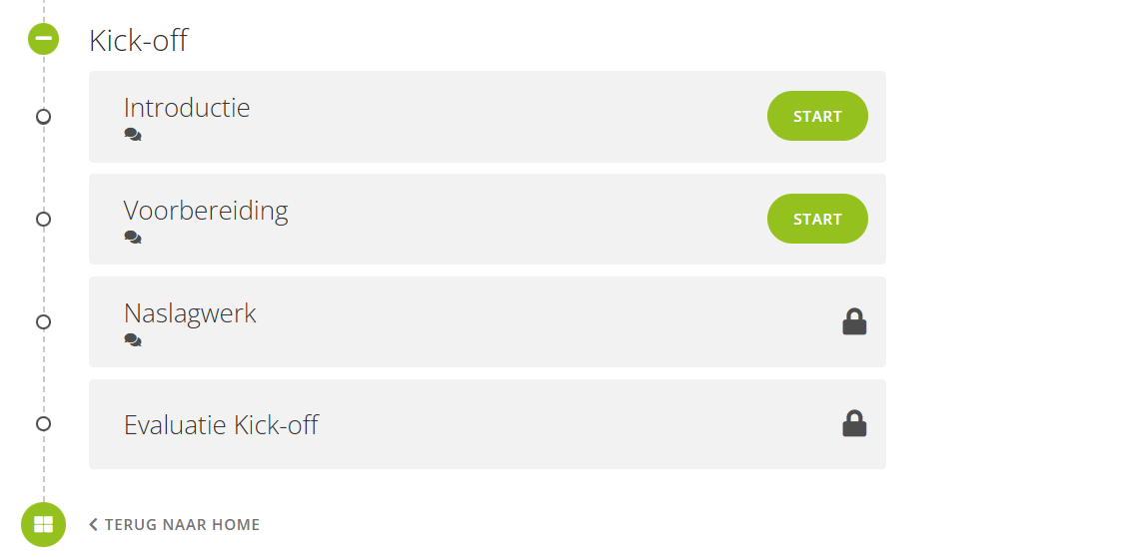Start the Introductie module
The height and width of the screenshot is (557, 1125).
[x=817, y=116]
